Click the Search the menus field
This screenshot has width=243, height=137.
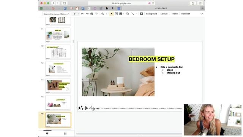tap(57, 14)
